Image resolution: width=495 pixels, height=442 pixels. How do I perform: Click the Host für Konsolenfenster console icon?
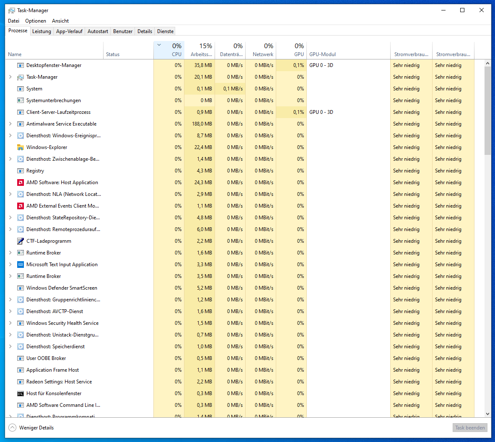pyautogui.click(x=20, y=393)
